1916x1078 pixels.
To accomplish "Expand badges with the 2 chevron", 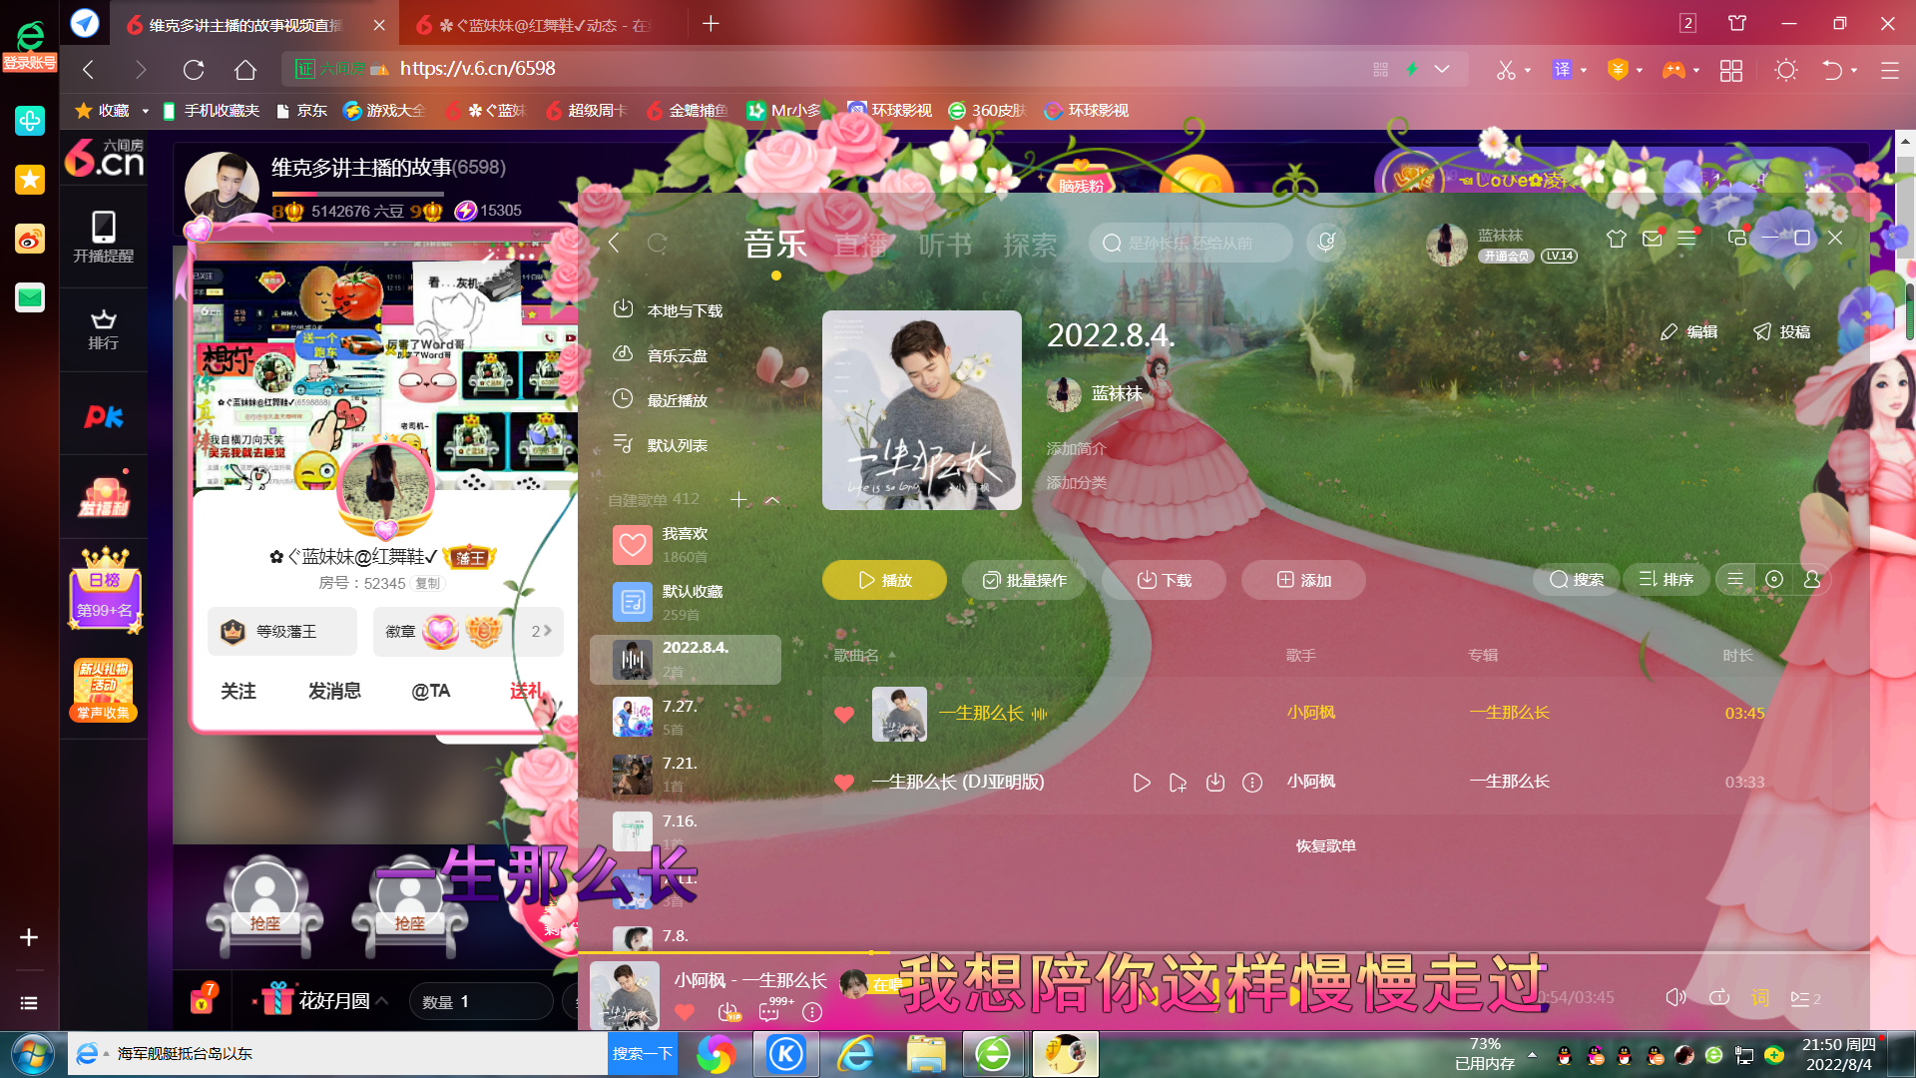I will [x=541, y=631].
